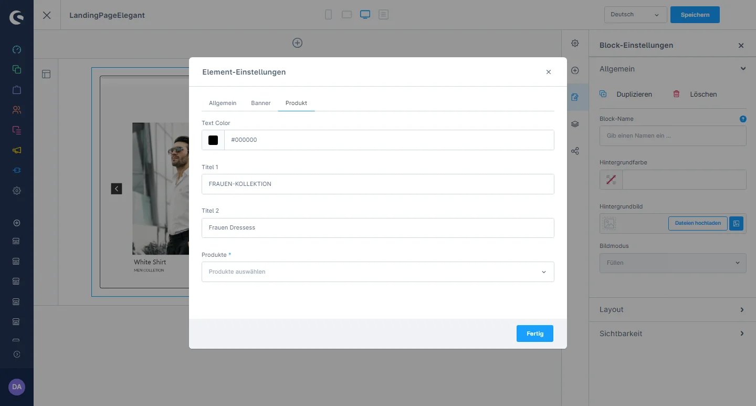Viewport: 756px width, 406px height.
Task: Open the megaphone marketing icon in sidebar
Action: 17,150
